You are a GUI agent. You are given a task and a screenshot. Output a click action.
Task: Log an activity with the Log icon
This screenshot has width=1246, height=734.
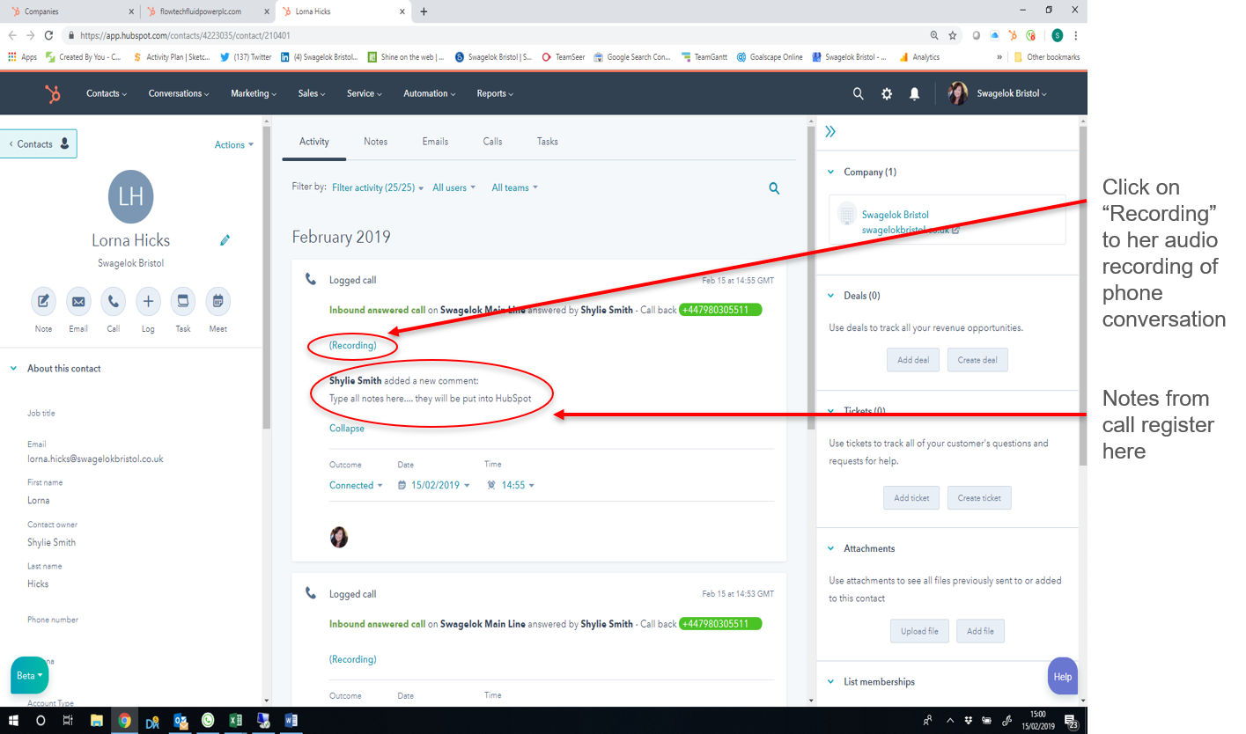pos(148,301)
